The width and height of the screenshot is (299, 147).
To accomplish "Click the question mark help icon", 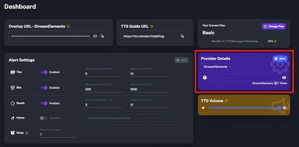I will [x=205, y=78].
